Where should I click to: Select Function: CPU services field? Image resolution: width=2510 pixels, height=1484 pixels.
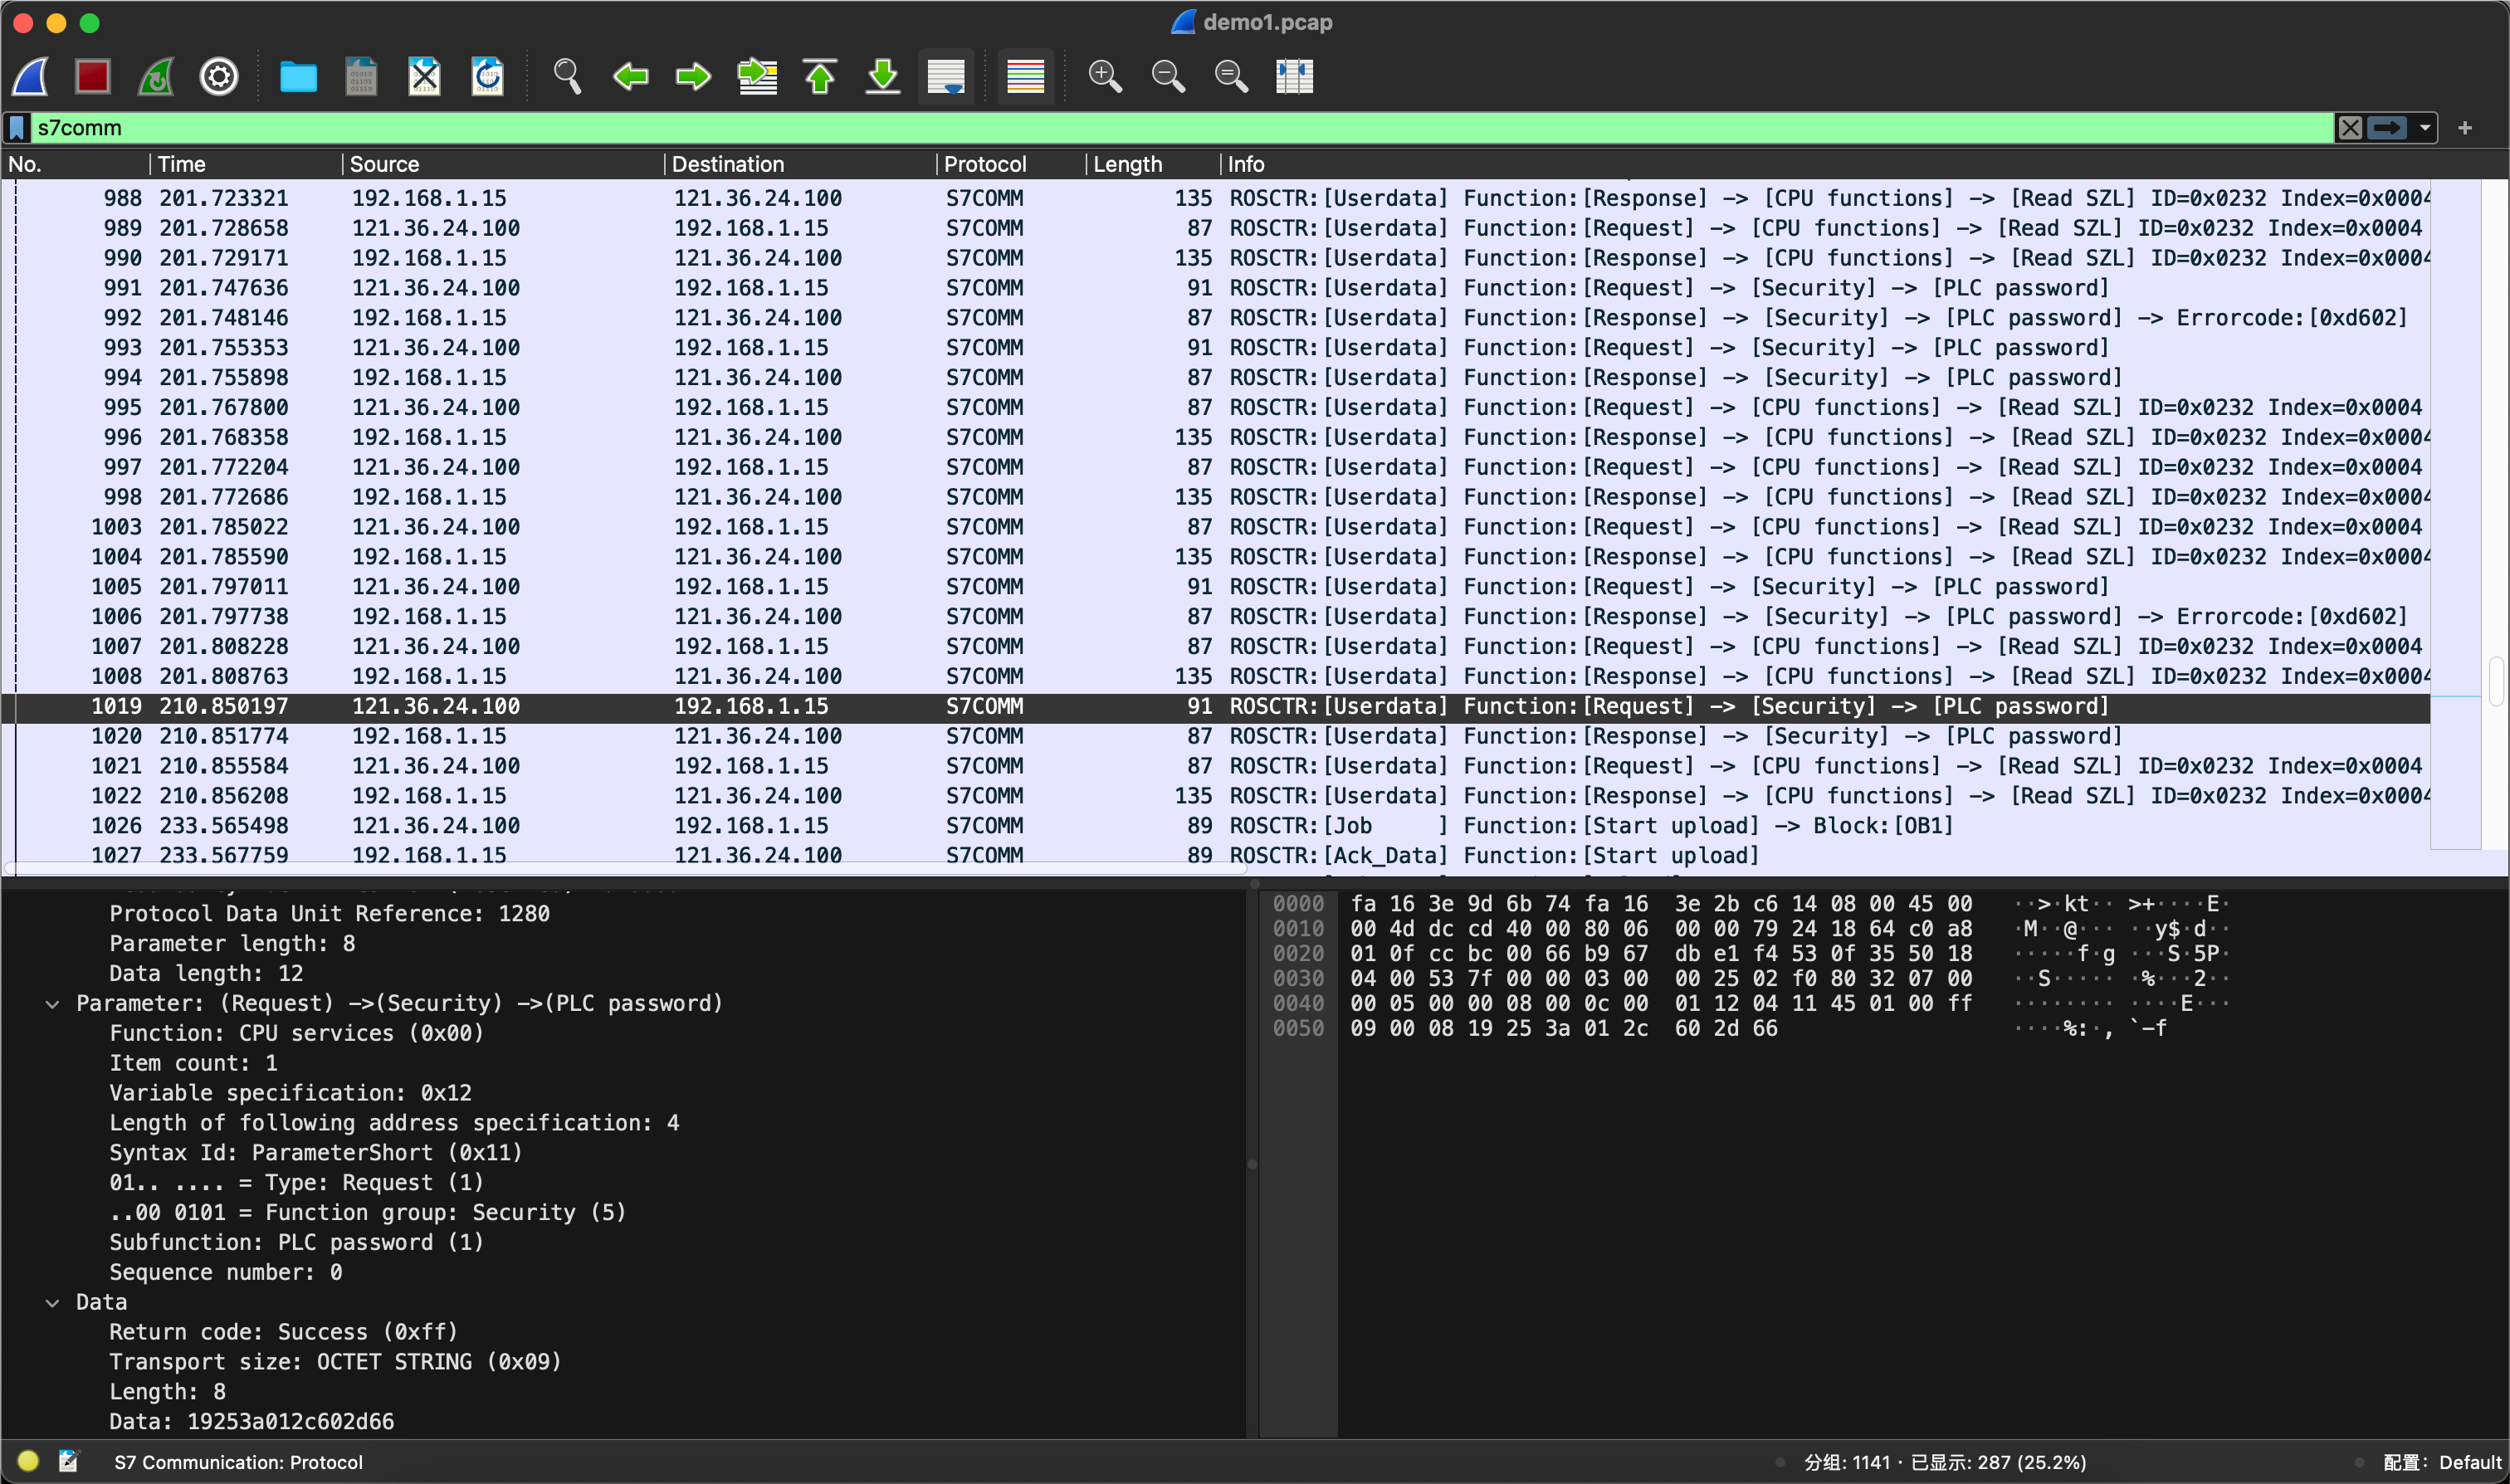(296, 1034)
